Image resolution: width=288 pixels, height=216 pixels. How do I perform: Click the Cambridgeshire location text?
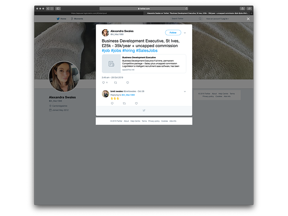[x=60, y=106]
